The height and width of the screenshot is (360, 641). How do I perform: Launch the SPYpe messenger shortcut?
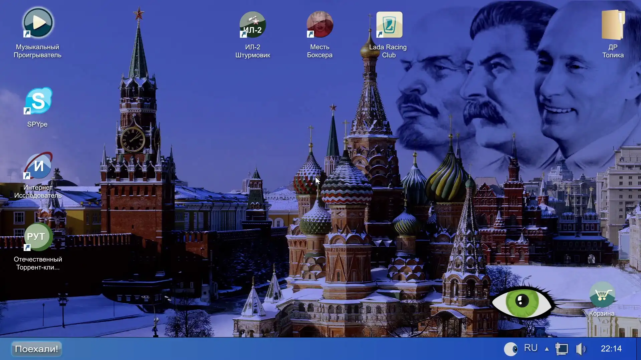point(38,101)
